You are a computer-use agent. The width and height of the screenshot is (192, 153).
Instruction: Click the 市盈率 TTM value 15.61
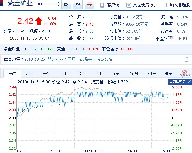(x=182, y=39)
